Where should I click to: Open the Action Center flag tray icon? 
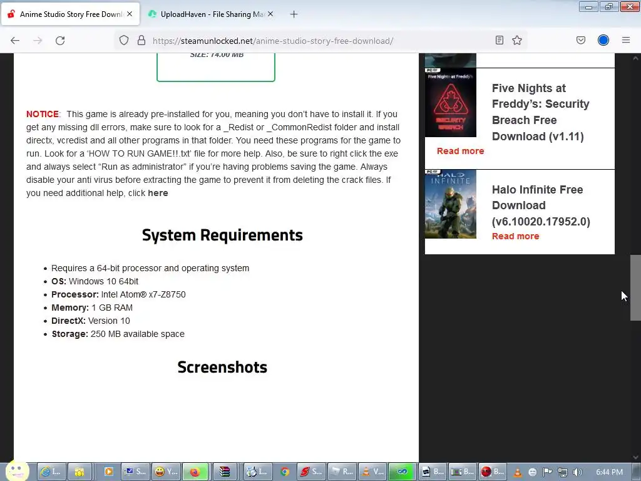coord(547,472)
